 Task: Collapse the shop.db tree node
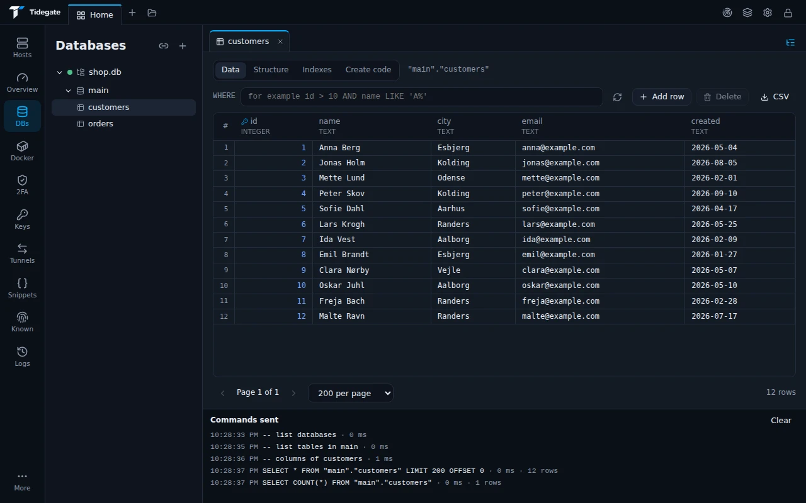(60, 72)
